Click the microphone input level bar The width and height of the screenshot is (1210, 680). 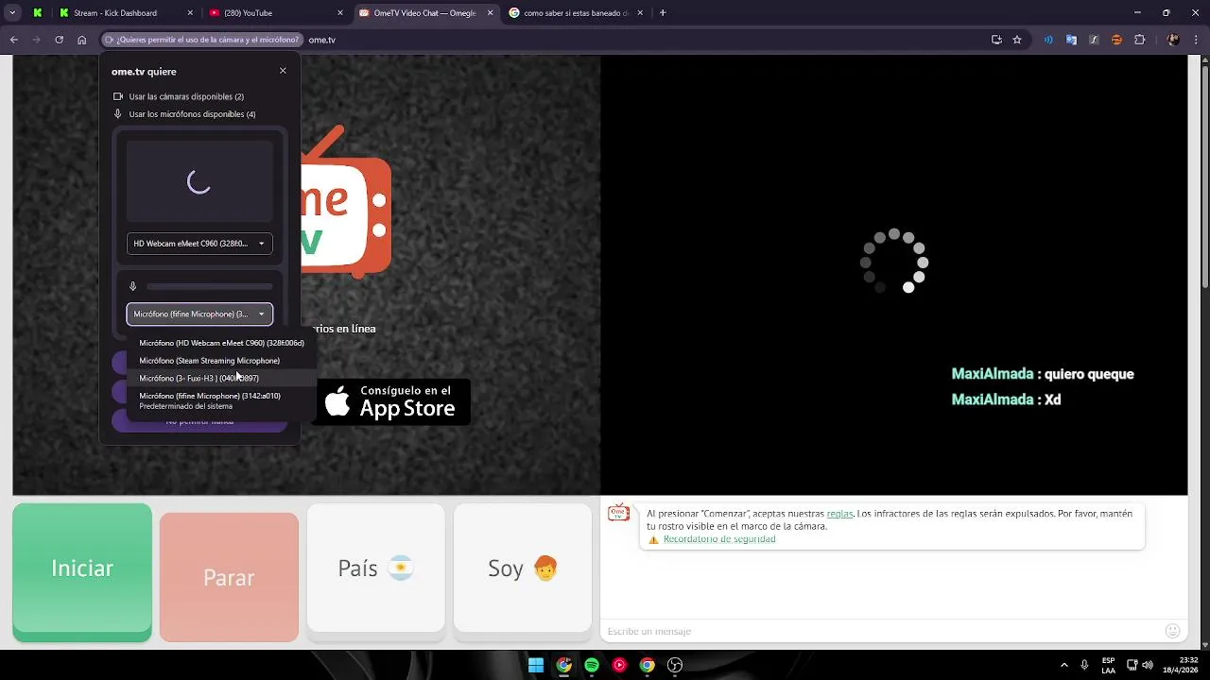(x=209, y=286)
